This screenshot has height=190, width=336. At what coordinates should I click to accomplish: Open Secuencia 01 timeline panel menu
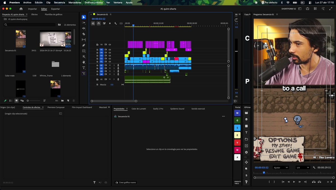coord(111,14)
